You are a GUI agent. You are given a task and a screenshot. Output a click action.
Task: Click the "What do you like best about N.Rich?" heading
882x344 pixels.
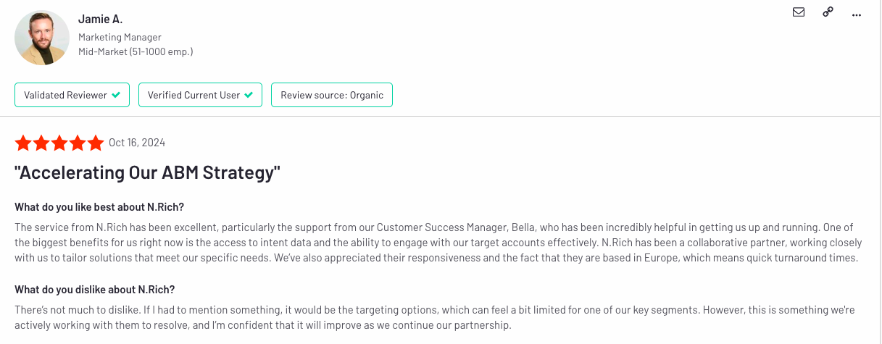(x=99, y=207)
